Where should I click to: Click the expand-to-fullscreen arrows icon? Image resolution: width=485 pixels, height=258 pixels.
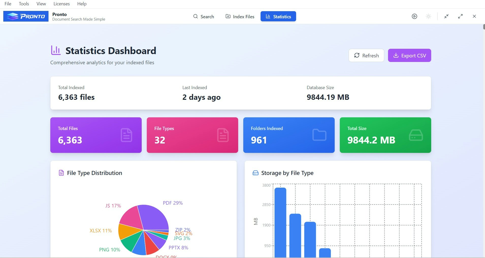[x=460, y=16]
